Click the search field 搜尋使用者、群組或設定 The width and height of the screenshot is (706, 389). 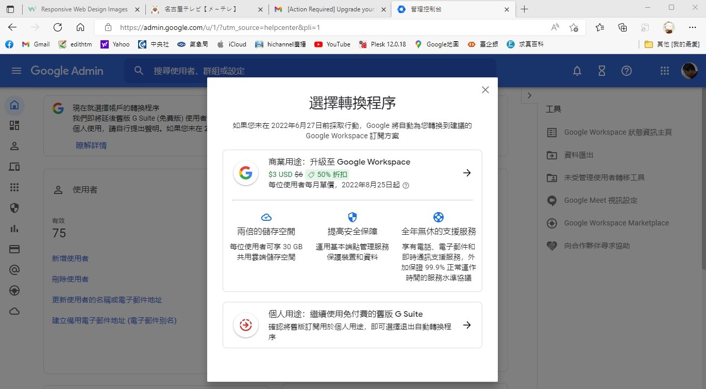coord(310,71)
